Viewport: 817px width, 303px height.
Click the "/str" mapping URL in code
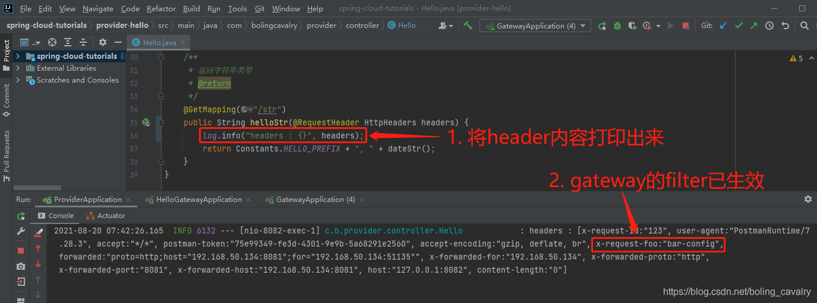point(269,109)
